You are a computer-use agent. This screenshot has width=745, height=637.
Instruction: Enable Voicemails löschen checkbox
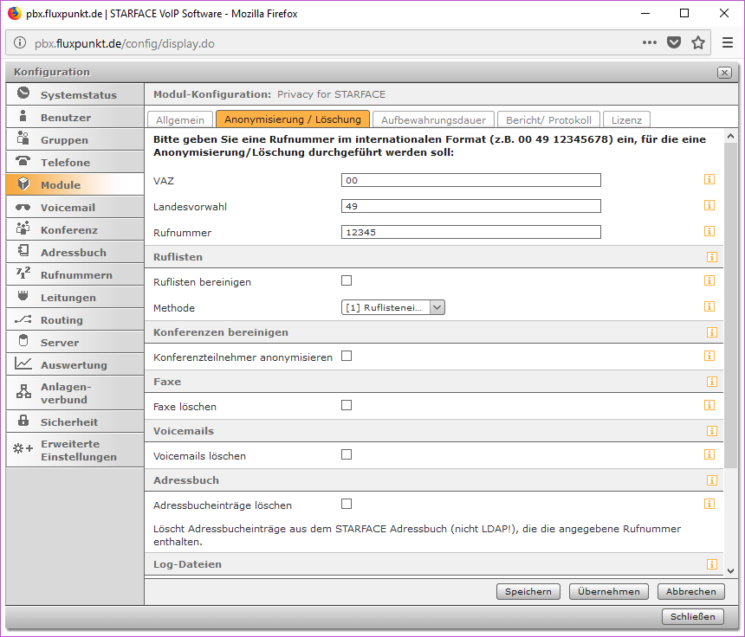tap(347, 454)
